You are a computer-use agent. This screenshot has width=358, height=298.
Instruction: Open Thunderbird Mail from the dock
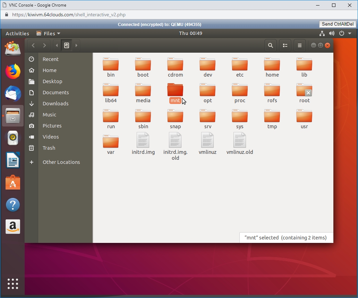coord(13,94)
